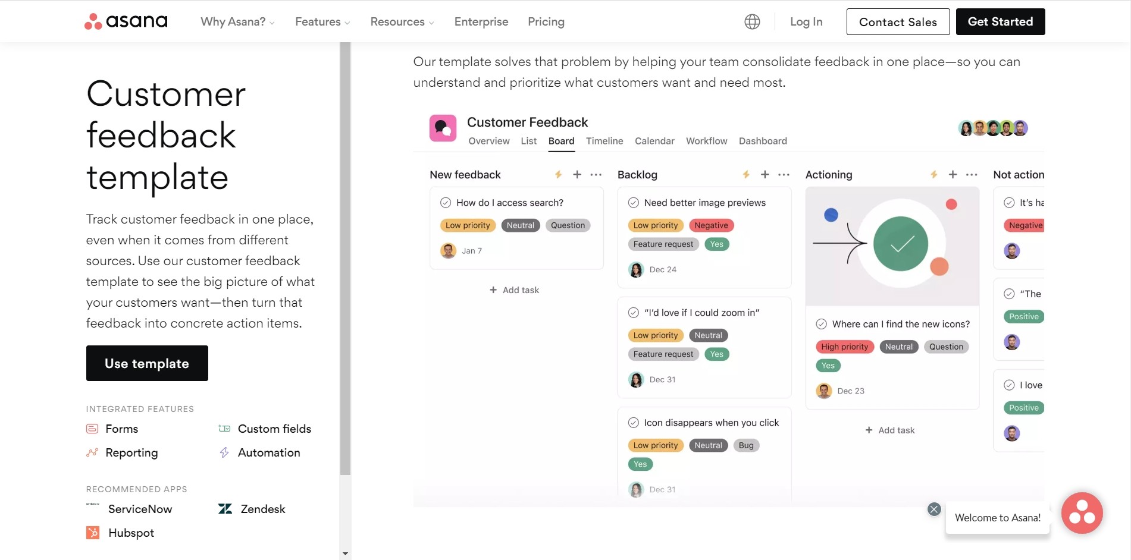The image size is (1131, 560).
Task: Check off the 'Need better image previews' task
Action: pyautogui.click(x=633, y=203)
